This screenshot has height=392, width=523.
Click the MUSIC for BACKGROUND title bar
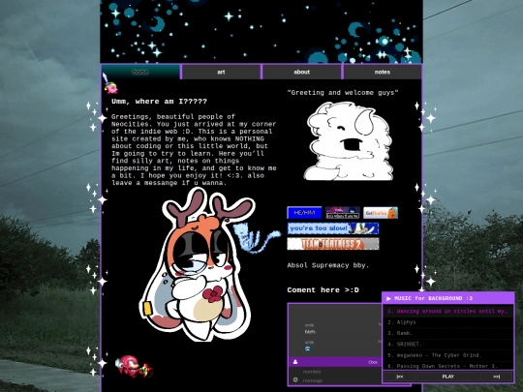[448, 298]
